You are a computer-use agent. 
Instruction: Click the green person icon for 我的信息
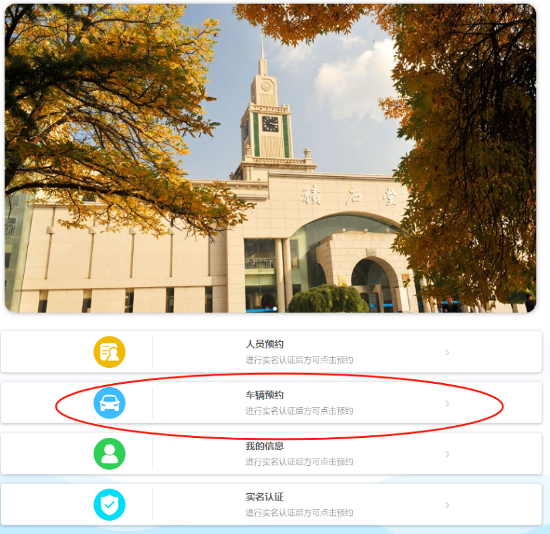[x=110, y=454]
